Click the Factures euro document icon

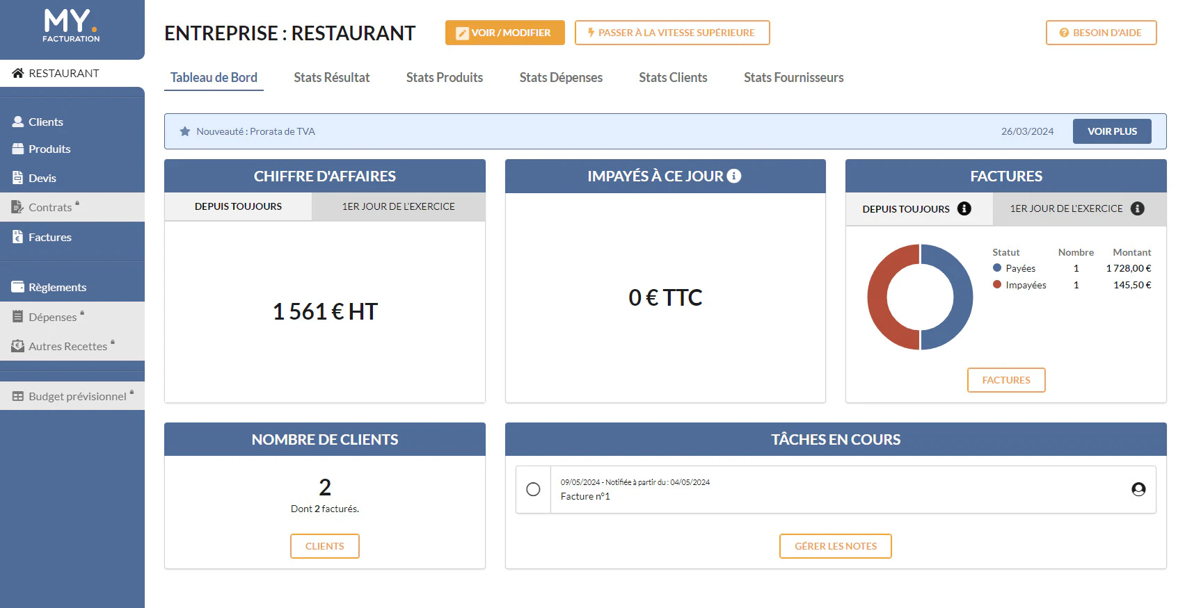pos(18,237)
